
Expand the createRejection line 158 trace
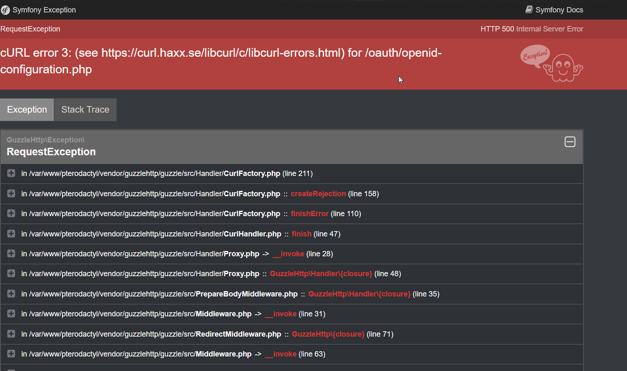(x=11, y=193)
